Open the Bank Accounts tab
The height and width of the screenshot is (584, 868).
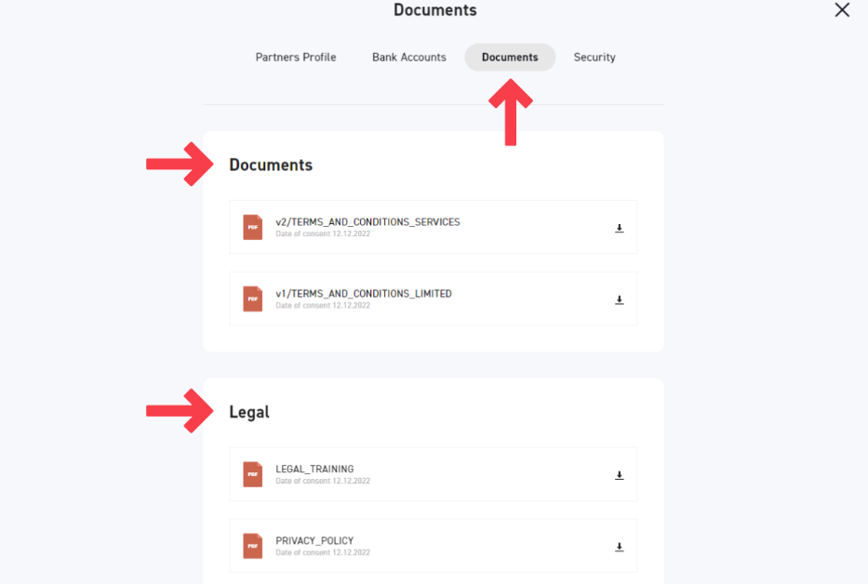pyautogui.click(x=408, y=58)
